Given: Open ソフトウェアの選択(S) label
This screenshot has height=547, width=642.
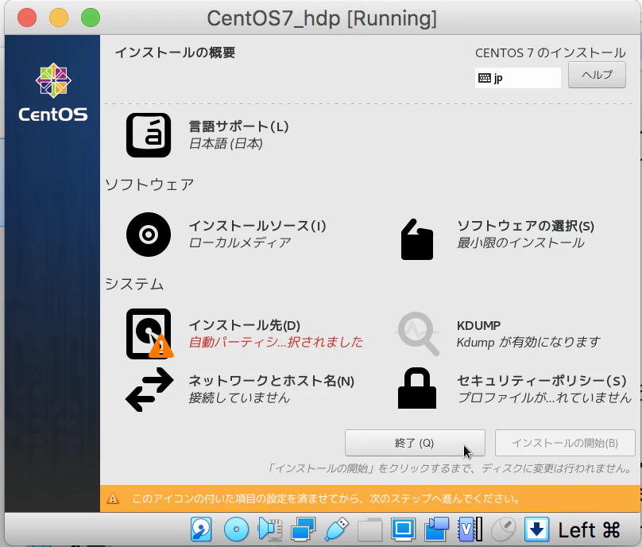Looking at the screenshot, I should [525, 226].
